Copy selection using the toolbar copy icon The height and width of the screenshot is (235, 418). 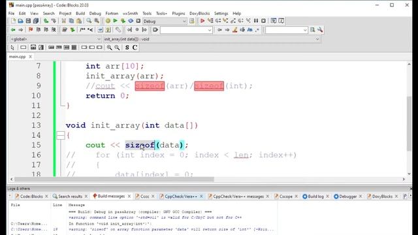[71, 21]
